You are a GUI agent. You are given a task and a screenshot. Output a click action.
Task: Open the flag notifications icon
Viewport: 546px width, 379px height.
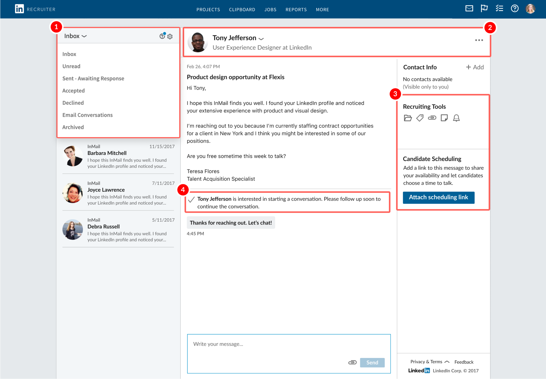point(484,9)
